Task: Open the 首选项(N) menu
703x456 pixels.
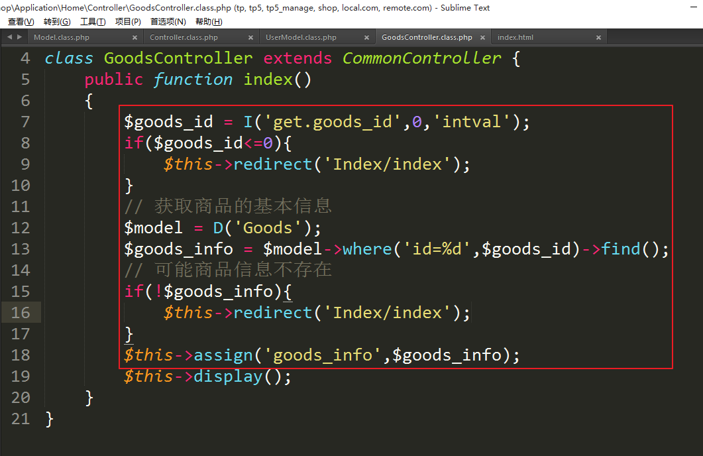Action: 168,22
